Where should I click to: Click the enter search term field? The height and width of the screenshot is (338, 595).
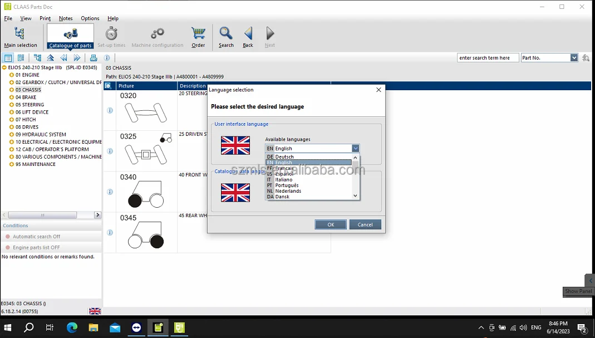pos(487,58)
